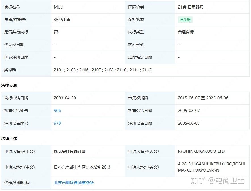
Task: Click the 是否共有商标 label cell
Action: coord(26,32)
